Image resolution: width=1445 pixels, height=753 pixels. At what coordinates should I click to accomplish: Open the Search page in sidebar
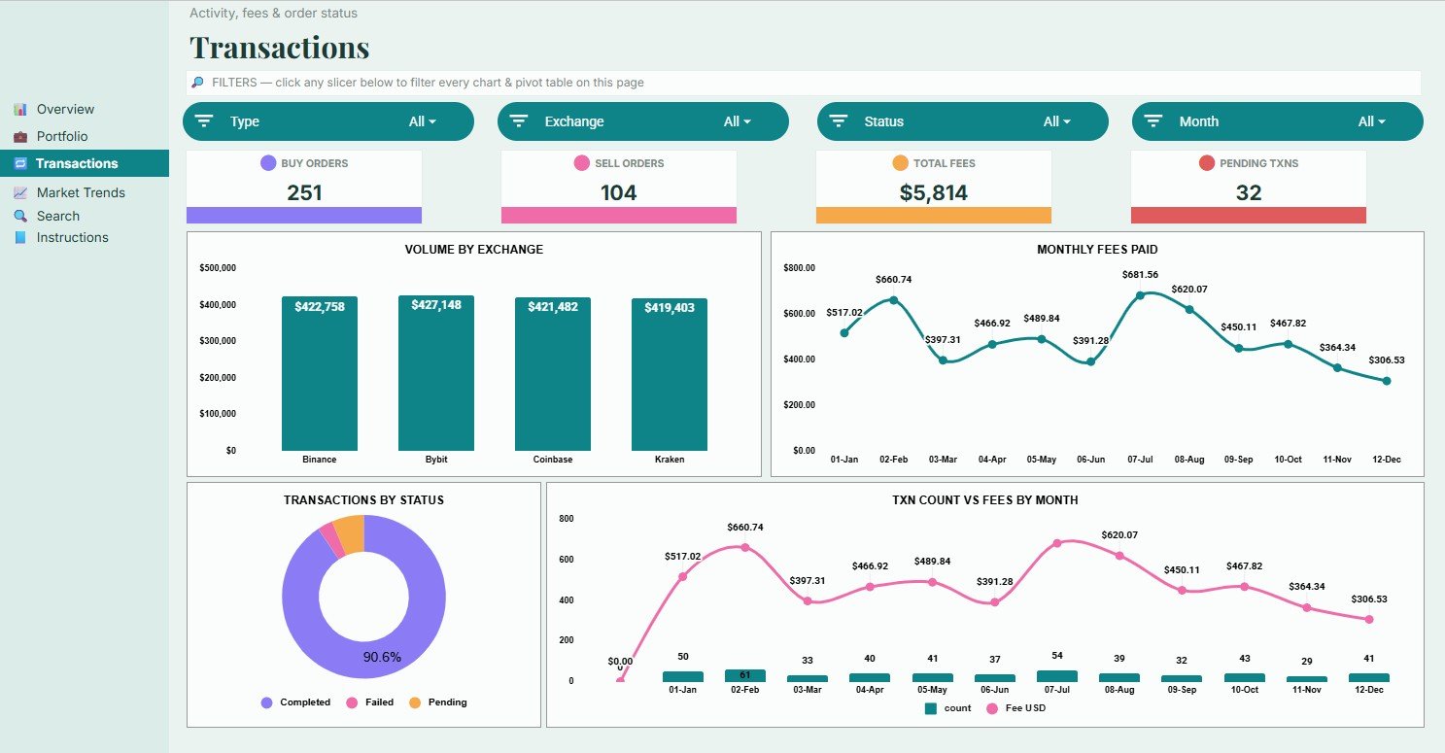point(57,216)
